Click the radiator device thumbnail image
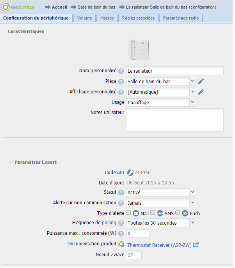Image resolution: width=235 pixels, height=268 pixels. coord(139,50)
